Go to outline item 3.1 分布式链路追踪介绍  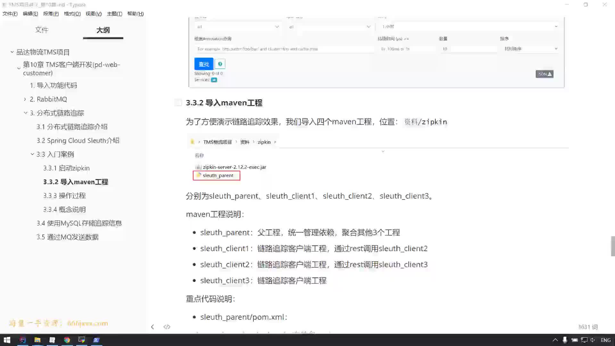pyautogui.click(x=72, y=127)
